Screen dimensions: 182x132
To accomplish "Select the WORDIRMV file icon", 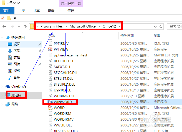I will (50, 119).
